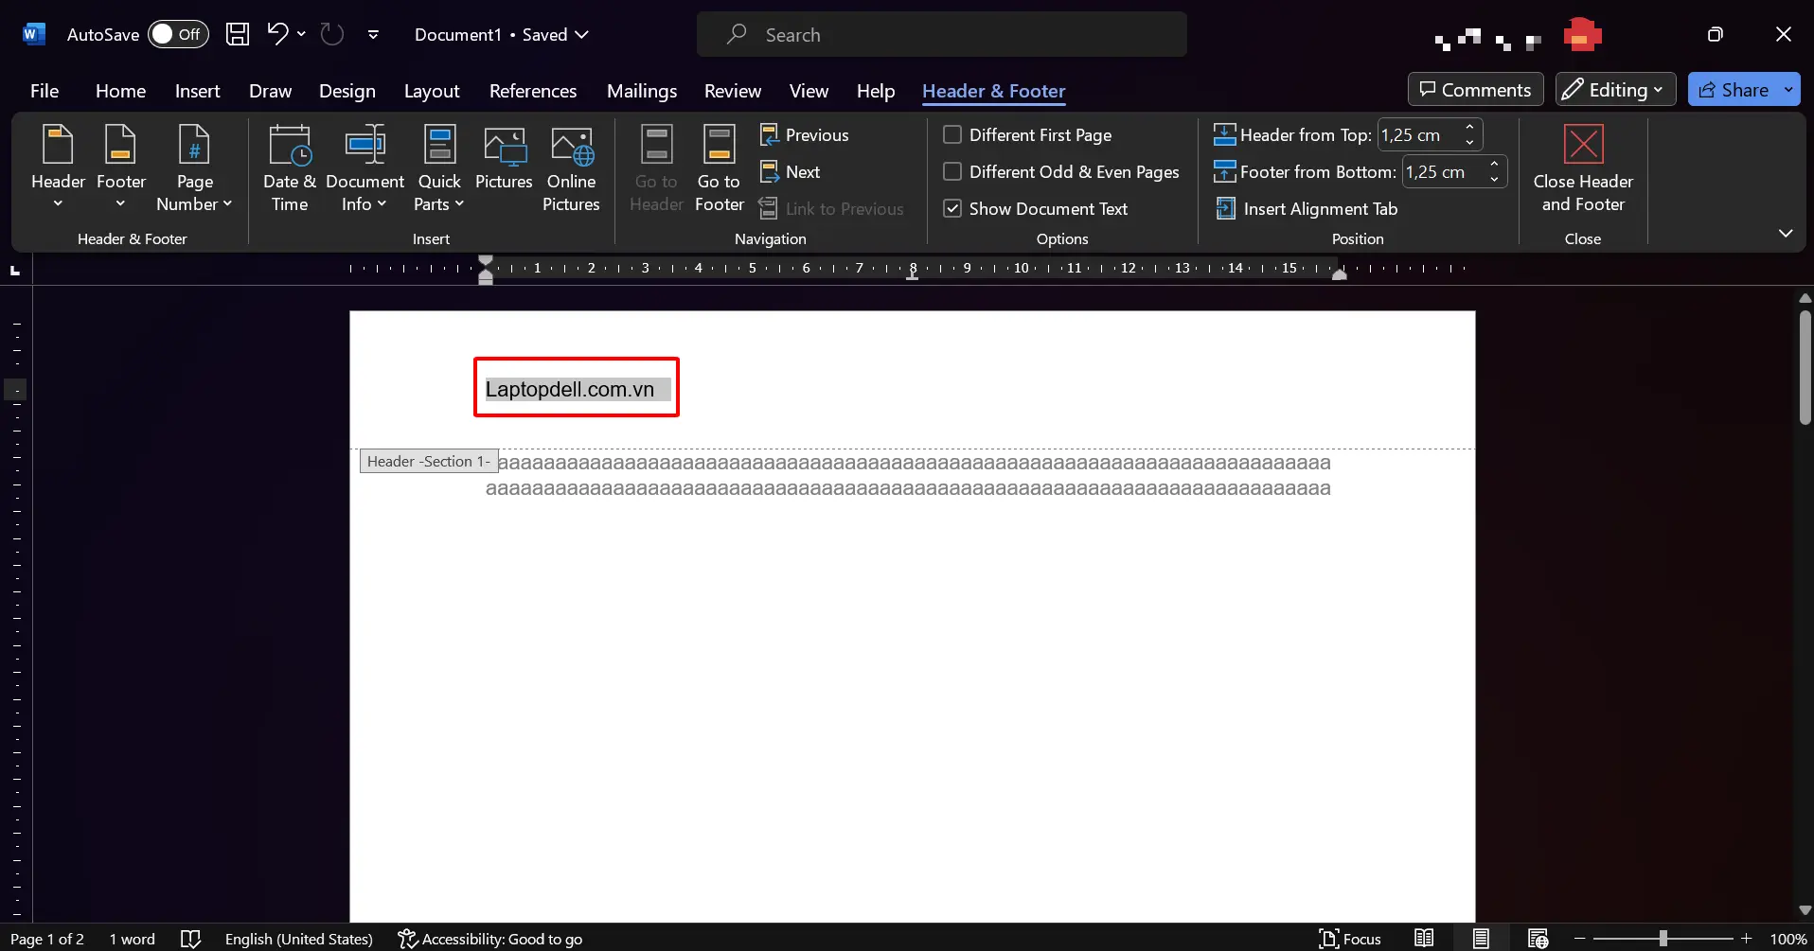Click the Laptopdell.com.vn header text
The height and width of the screenshot is (951, 1814).
[570, 389]
